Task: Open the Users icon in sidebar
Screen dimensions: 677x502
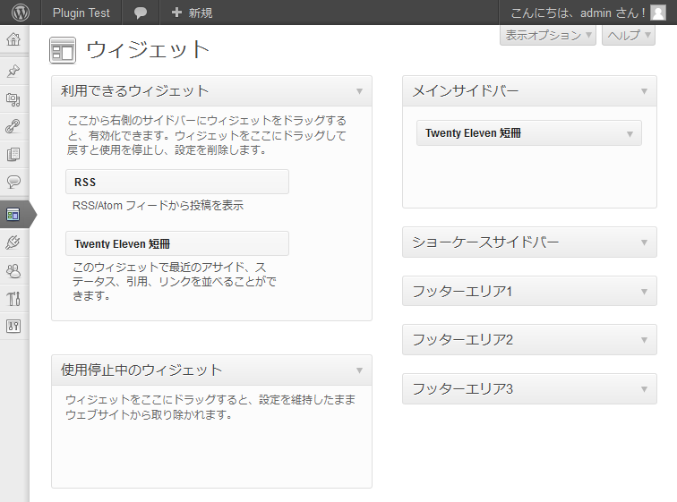Action: [13, 271]
